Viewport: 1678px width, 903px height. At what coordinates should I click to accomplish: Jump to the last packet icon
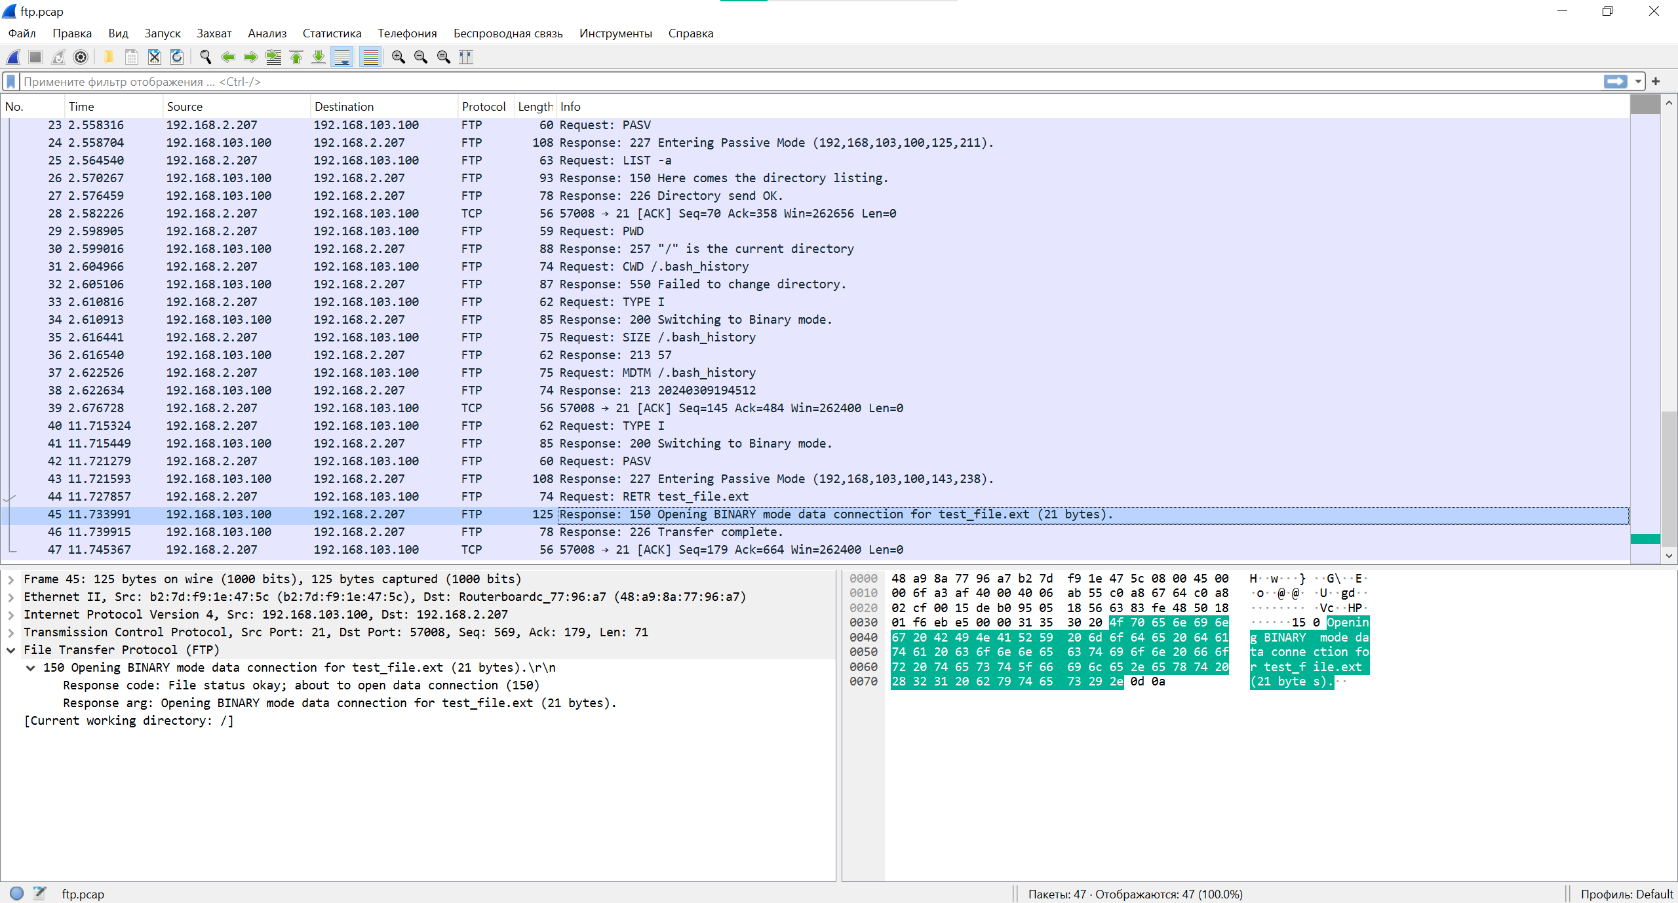point(319,57)
